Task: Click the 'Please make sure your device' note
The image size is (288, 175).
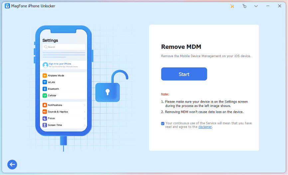Action: (x=205, y=104)
